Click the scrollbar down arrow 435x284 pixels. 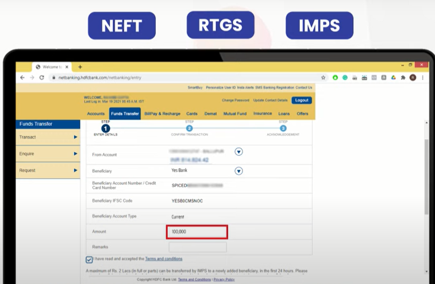click(426, 271)
